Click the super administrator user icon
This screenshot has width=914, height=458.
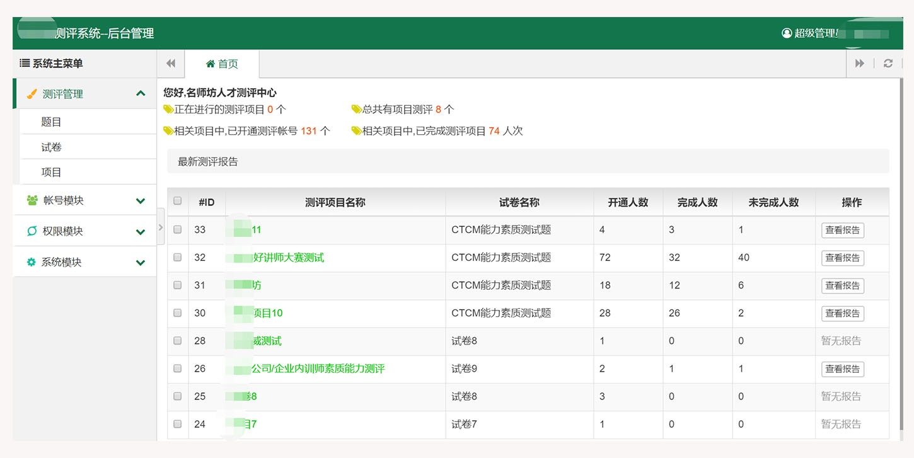click(787, 33)
